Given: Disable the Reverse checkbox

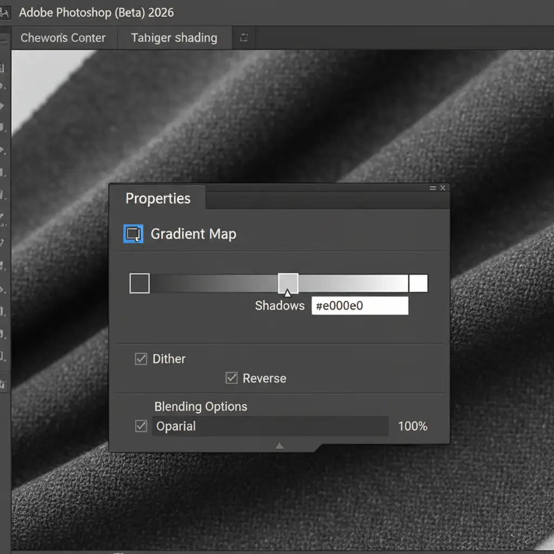Looking at the screenshot, I should (232, 378).
